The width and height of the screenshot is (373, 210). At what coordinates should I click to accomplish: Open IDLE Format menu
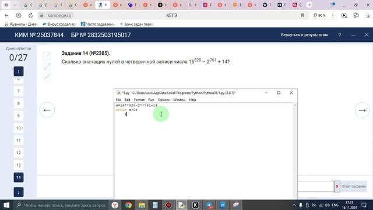[x=139, y=100]
